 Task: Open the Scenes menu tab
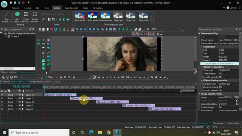[x=28, y=8]
